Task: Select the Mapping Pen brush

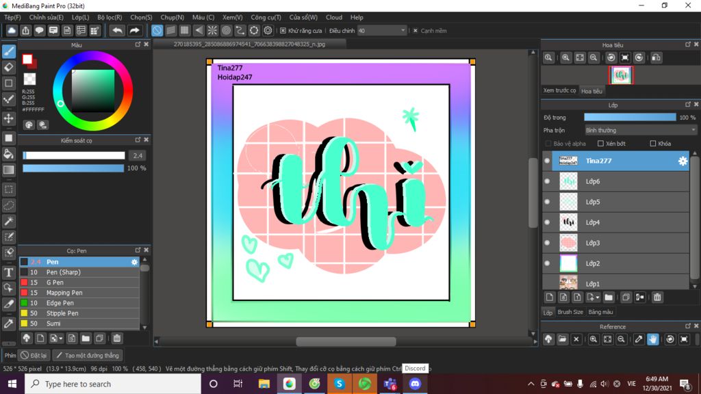Action: [x=79, y=293]
